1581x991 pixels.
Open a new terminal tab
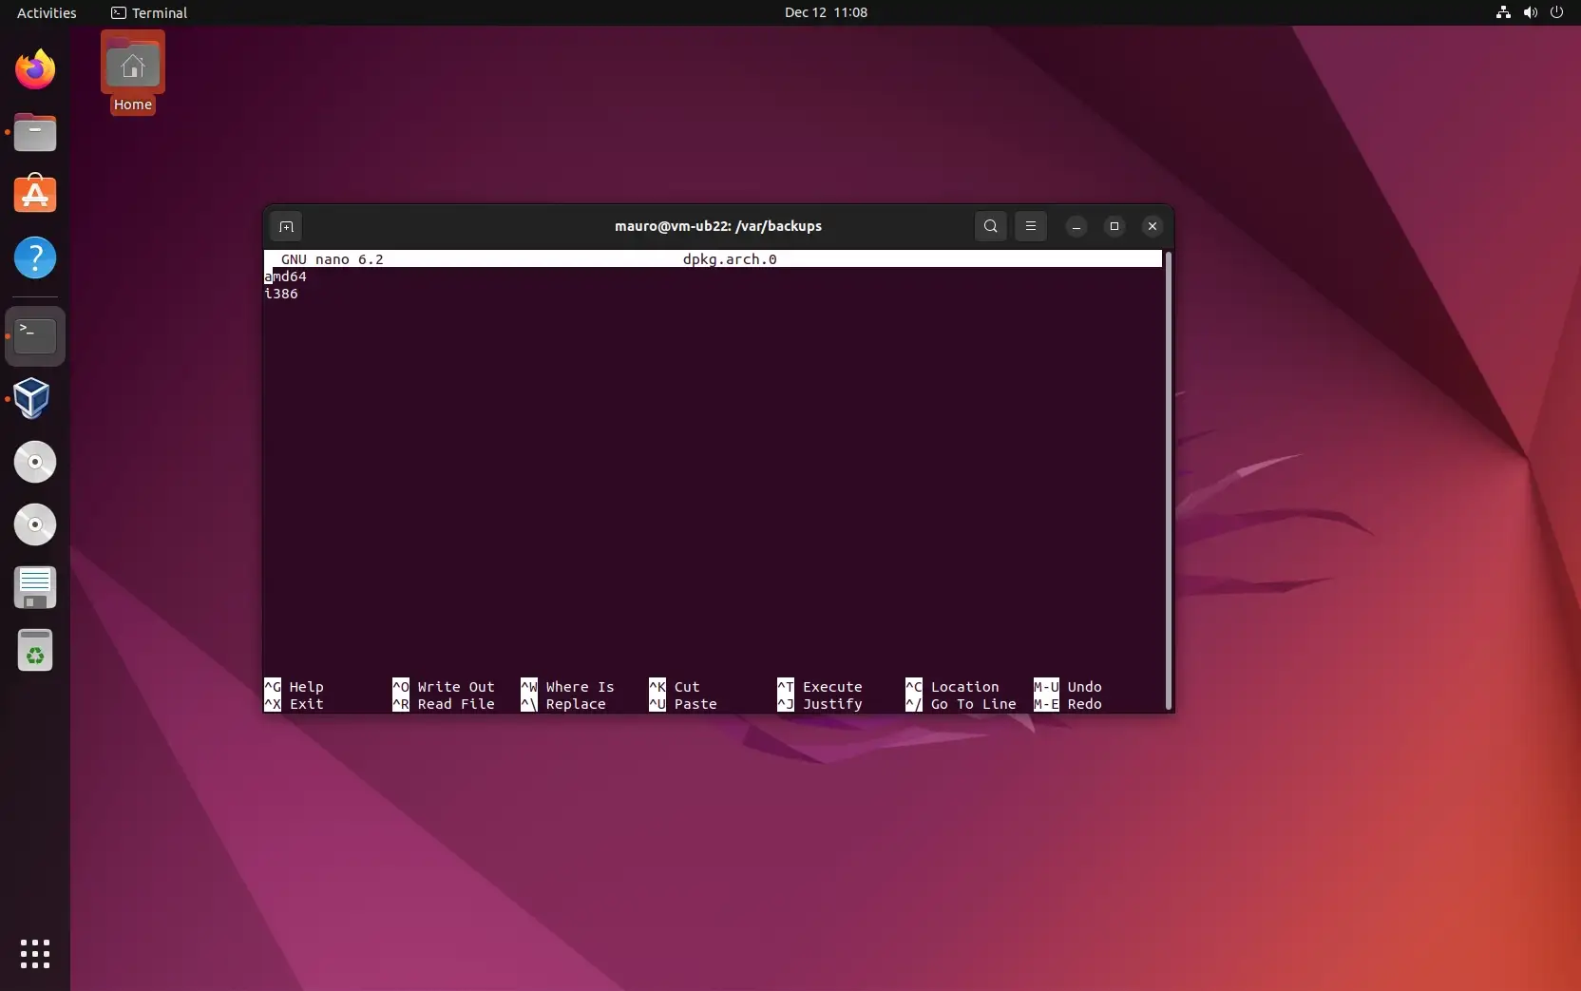click(x=285, y=226)
